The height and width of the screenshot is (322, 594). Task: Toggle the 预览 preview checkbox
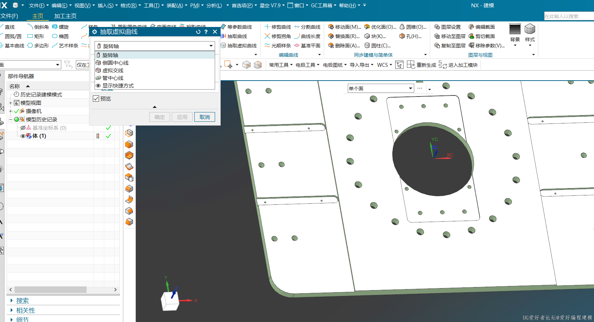tap(96, 99)
